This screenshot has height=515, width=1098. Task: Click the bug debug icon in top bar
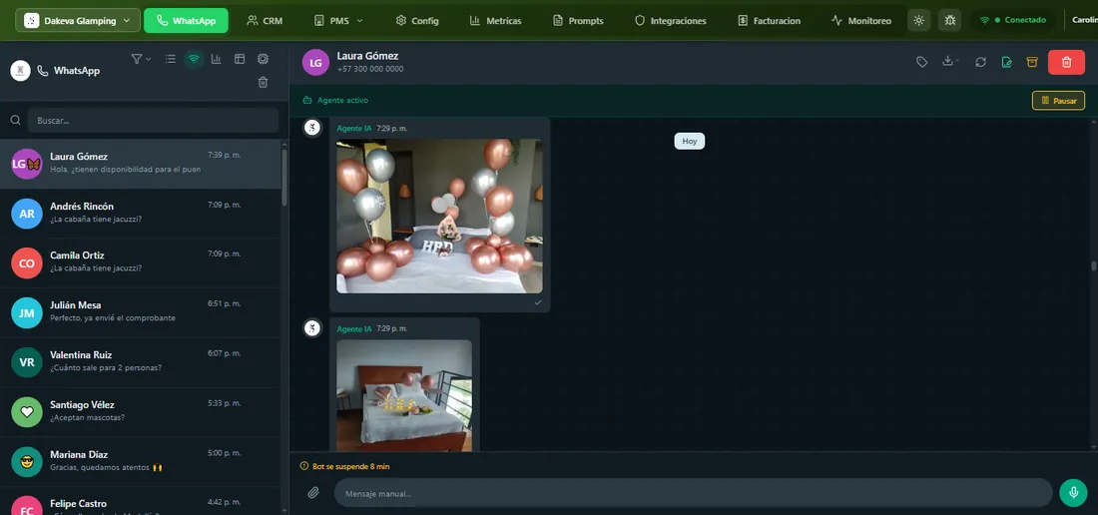[949, 20]
